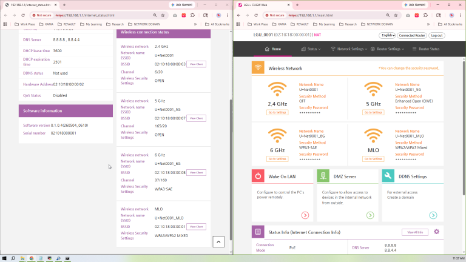
Task: Expand the Network Settings menu
Action: click(x=349, y=49)
